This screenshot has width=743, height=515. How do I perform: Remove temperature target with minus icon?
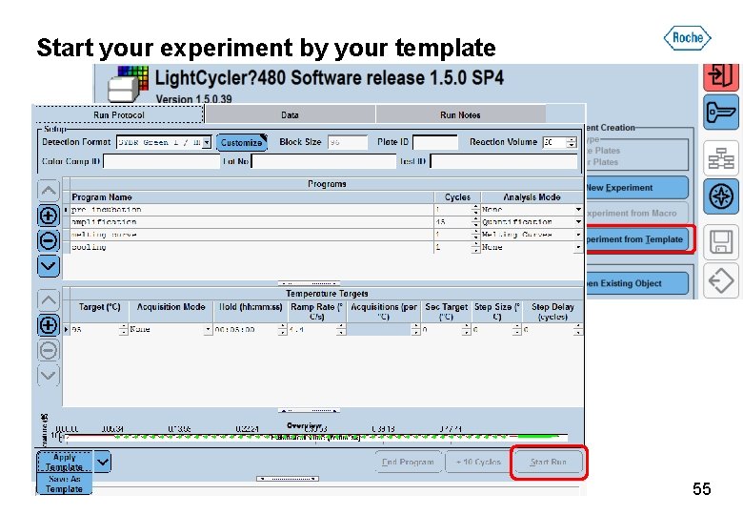pyautogui.click(x=49, y=350)
